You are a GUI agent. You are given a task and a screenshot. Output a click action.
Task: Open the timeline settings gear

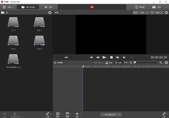point(166,63)
